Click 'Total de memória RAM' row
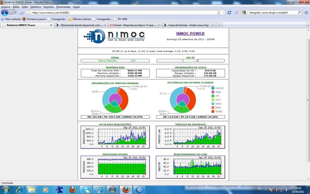 (x=115, y=71)
